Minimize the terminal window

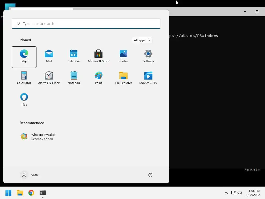pyautogui.click(x=245, y=12)
